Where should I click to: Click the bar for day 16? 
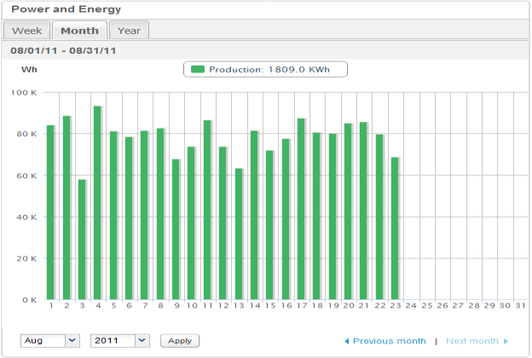286,219
